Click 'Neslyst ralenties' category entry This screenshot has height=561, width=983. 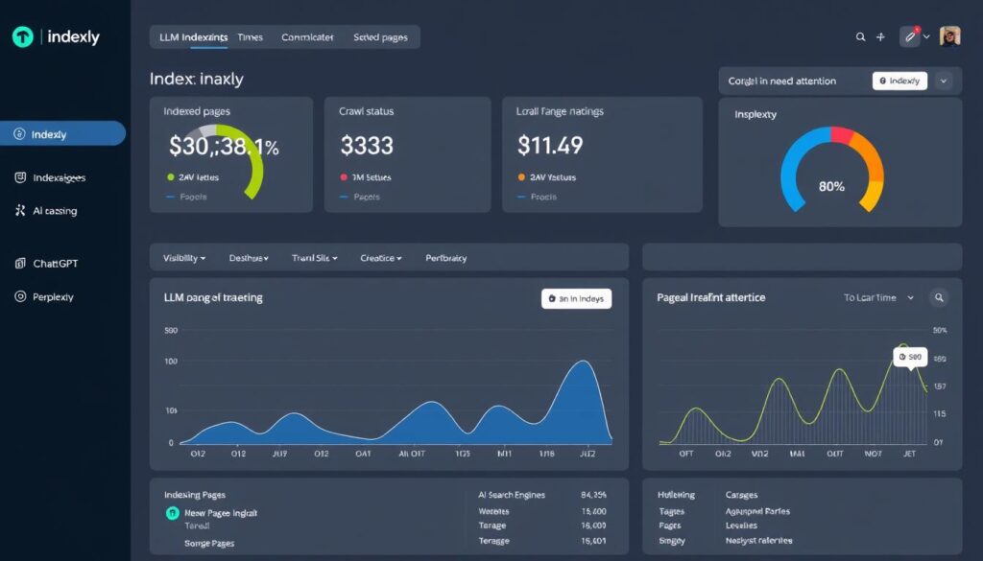758,540
